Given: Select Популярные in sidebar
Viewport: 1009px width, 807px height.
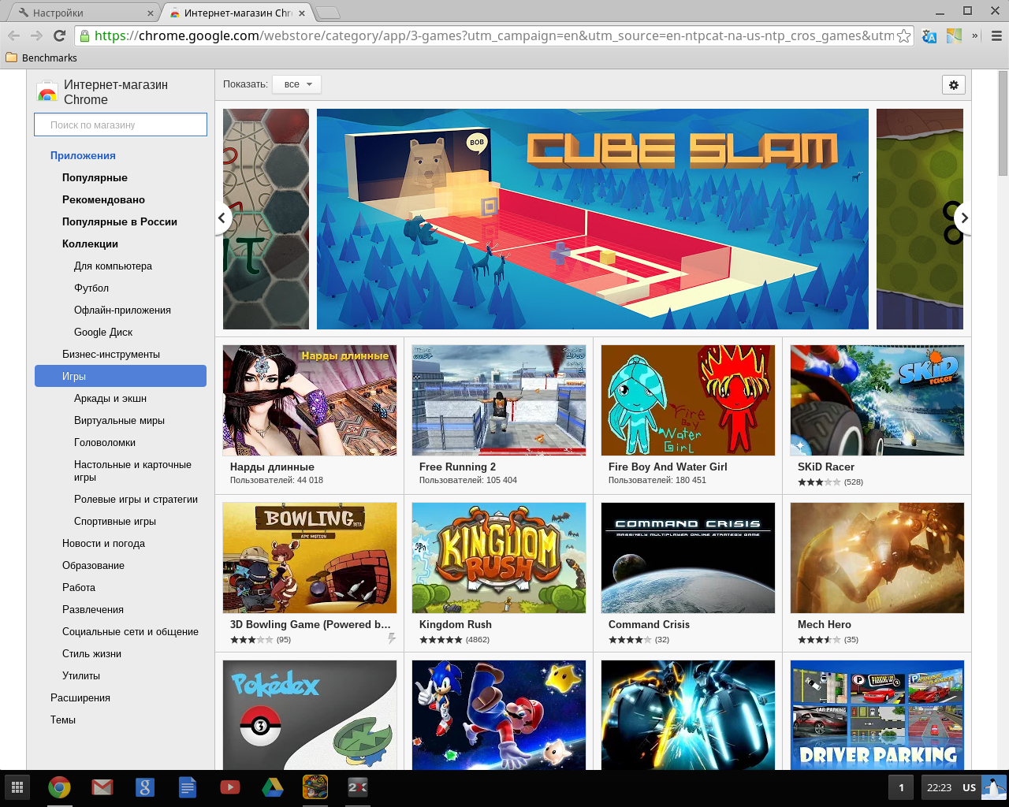Looking at the screenshot, I should [95, 177].
